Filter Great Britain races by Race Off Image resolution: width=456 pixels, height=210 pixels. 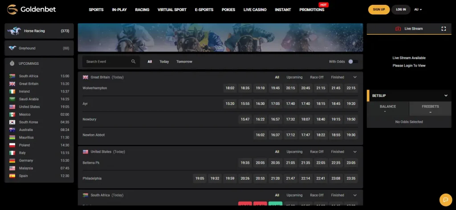tap(317, 77)
